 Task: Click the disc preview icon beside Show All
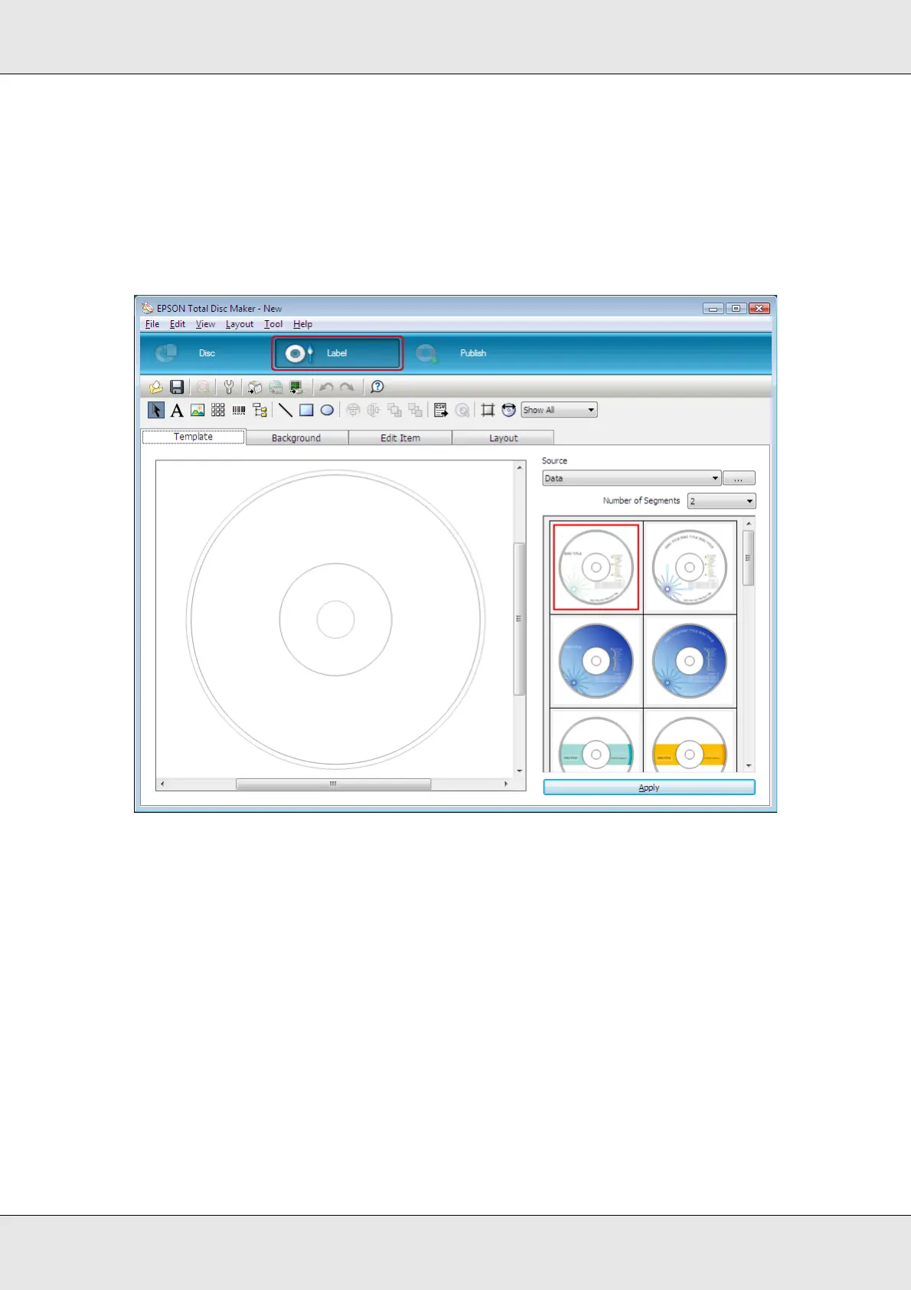508,410
